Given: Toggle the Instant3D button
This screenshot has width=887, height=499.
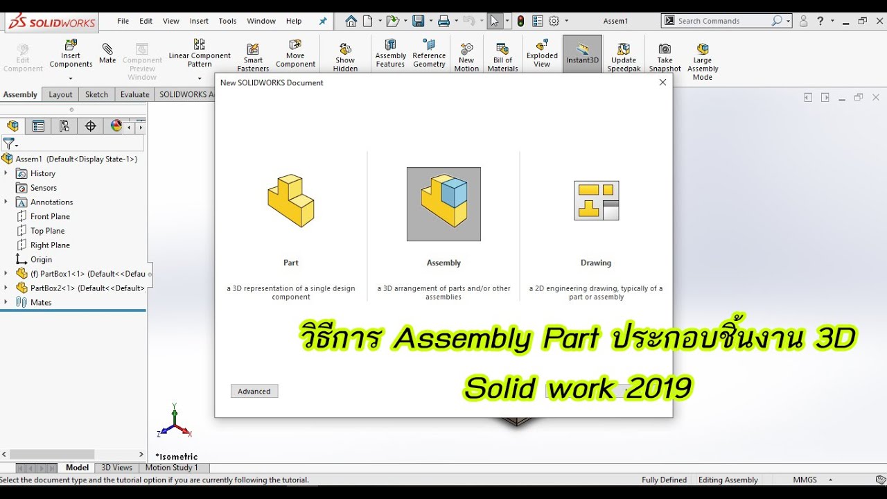Looking at the screenshot, I should tap(582, 54).
